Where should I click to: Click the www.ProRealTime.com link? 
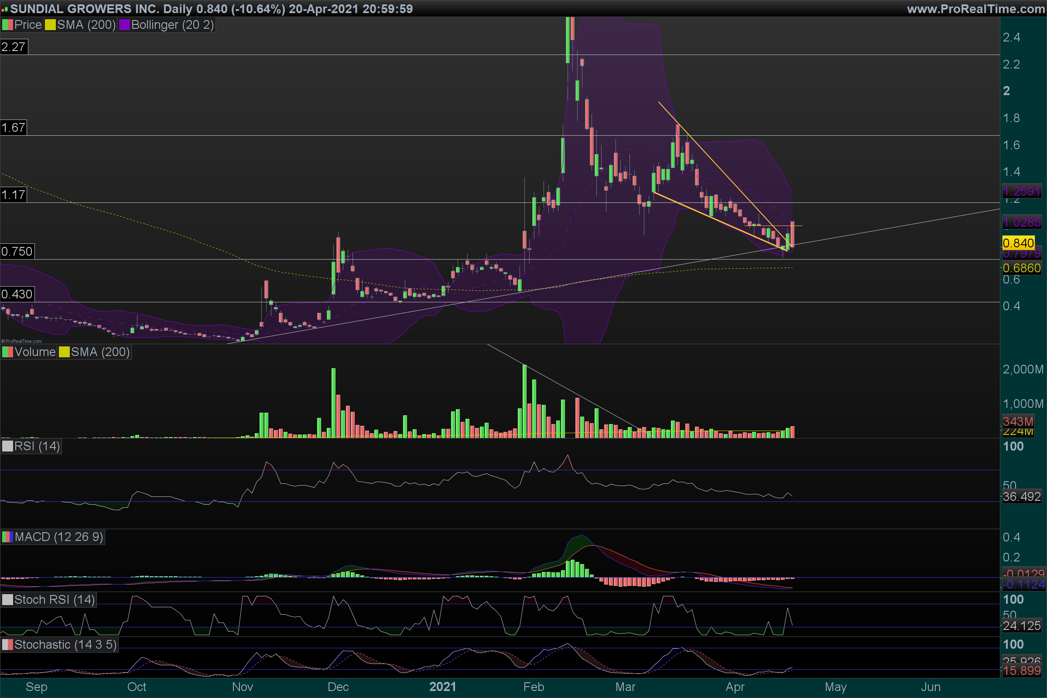click(x=975, y=9)
